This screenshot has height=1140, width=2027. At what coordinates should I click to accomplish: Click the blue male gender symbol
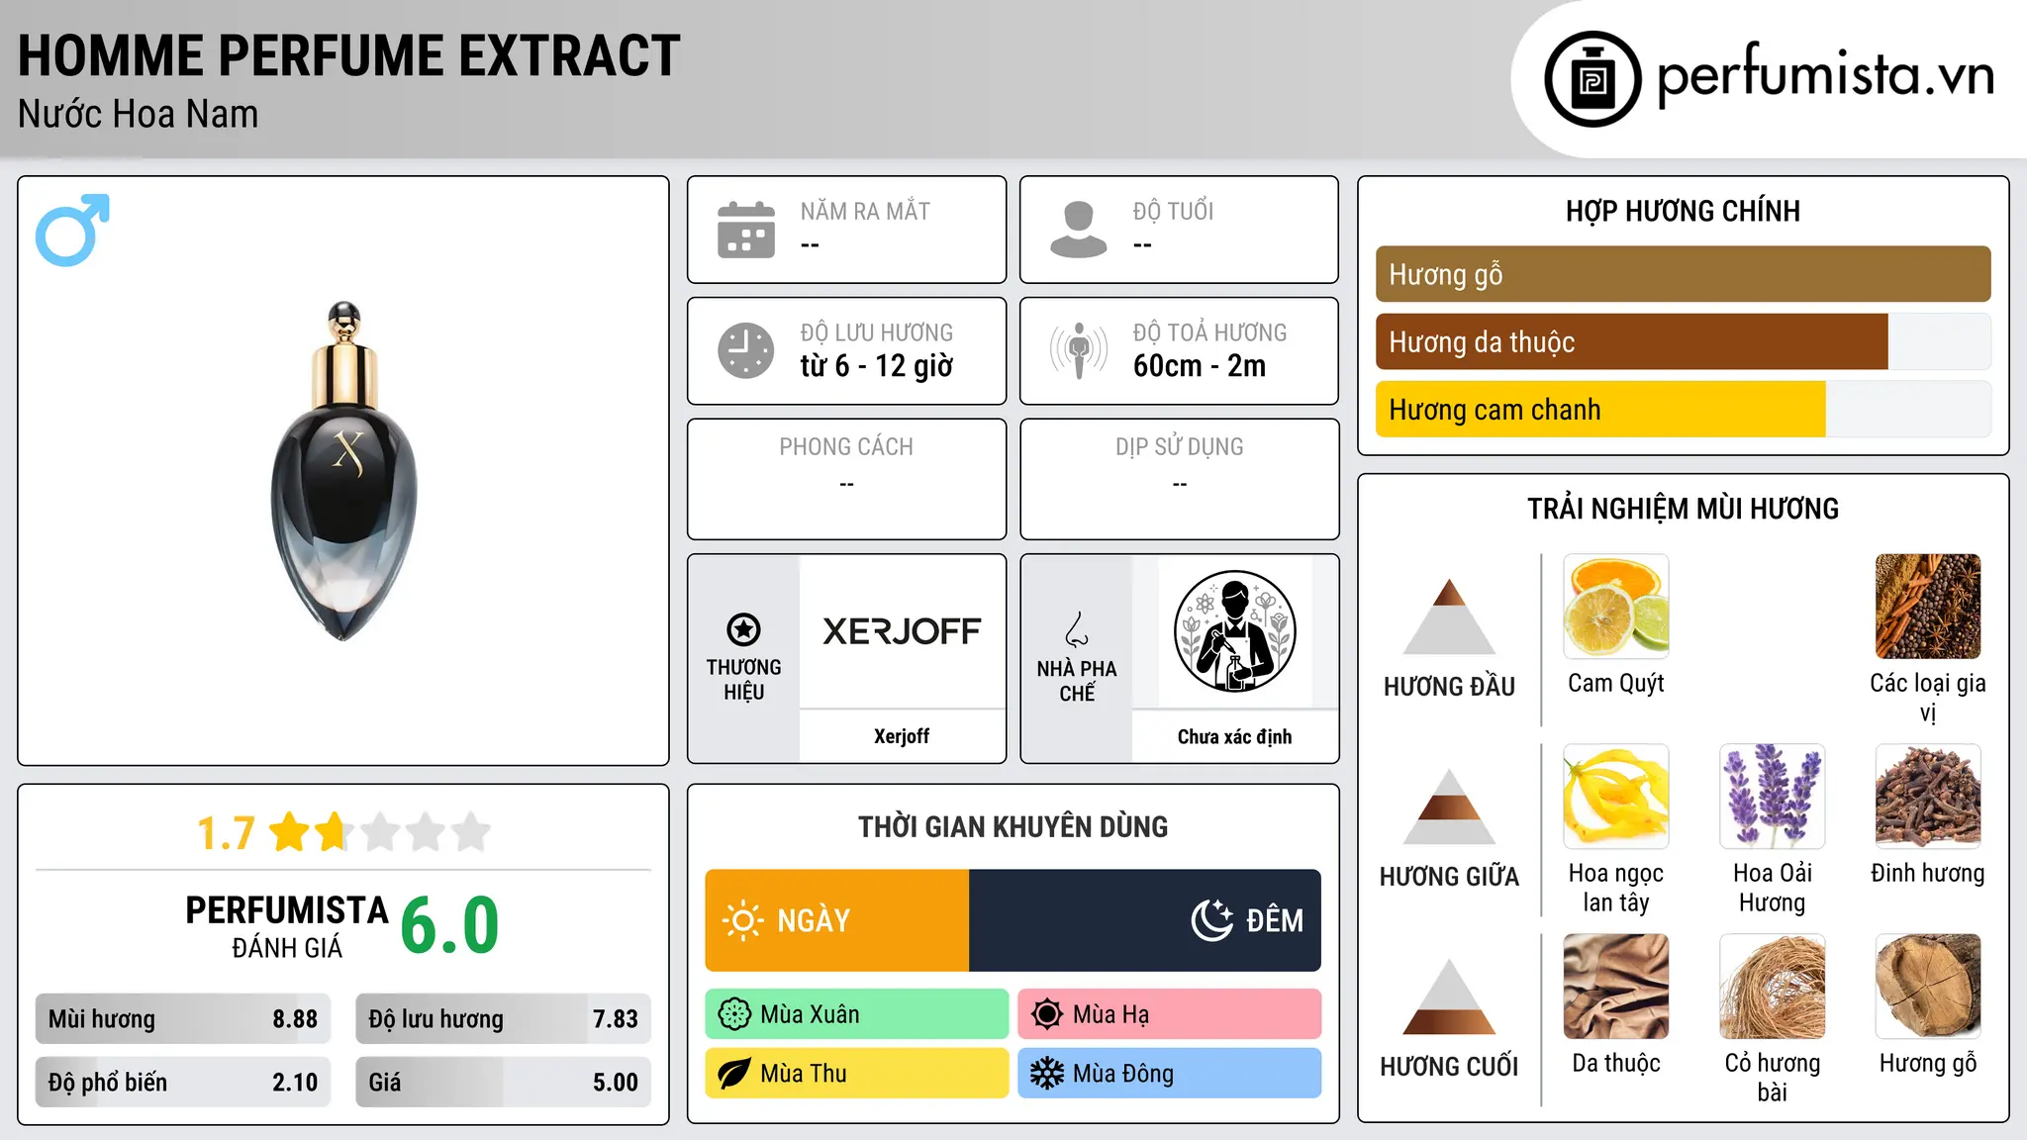click(72, 230)
